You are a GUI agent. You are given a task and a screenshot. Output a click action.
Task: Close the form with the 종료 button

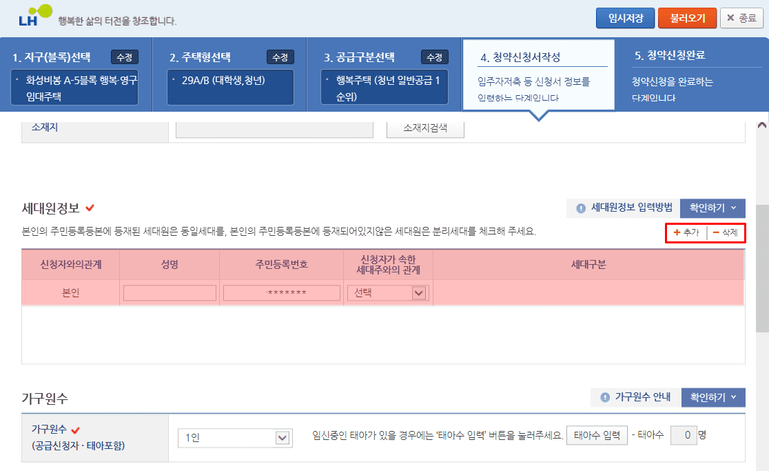click(x=741, y=19)
